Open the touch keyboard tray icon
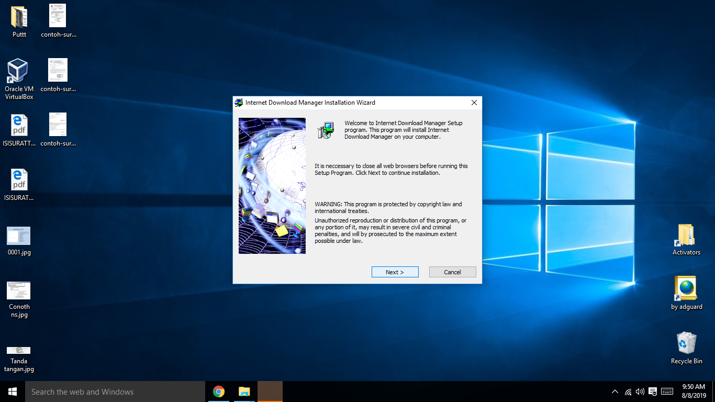This screenshot has height=402, width=715. [x=667, y=392]
